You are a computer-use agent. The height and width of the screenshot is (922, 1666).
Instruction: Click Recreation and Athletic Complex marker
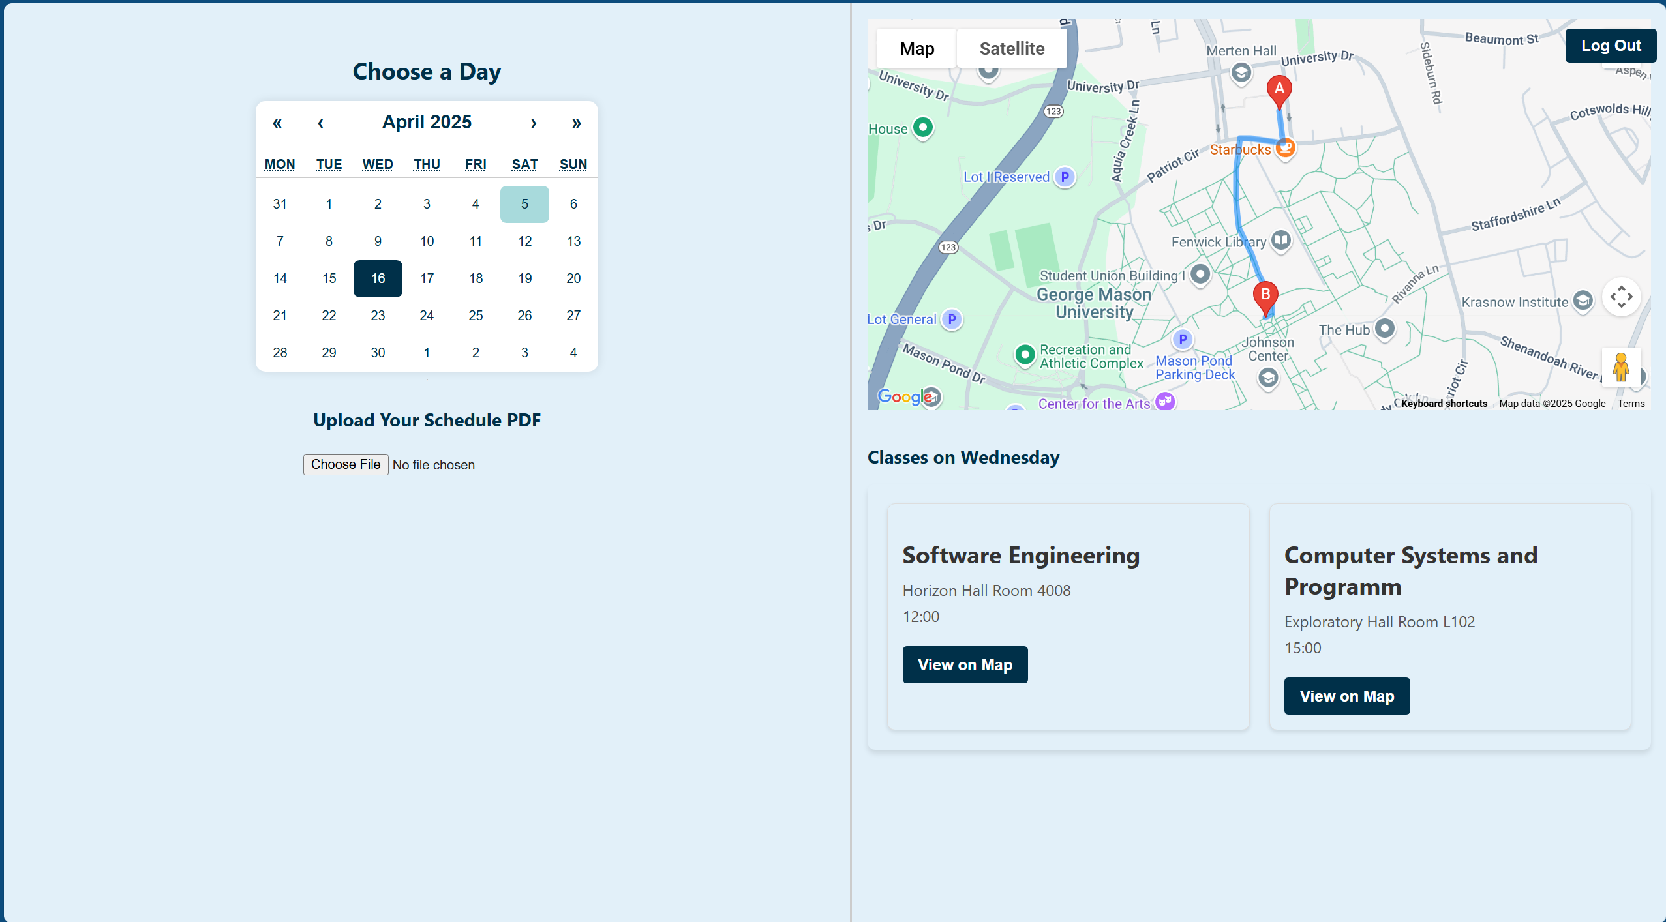(1025, 355)
